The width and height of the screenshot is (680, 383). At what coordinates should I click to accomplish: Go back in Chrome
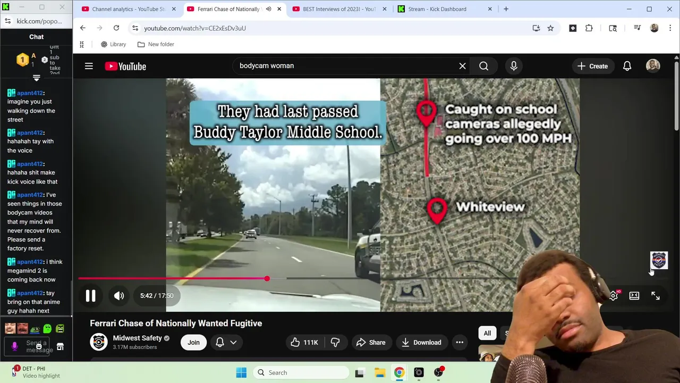click(82, 28)
